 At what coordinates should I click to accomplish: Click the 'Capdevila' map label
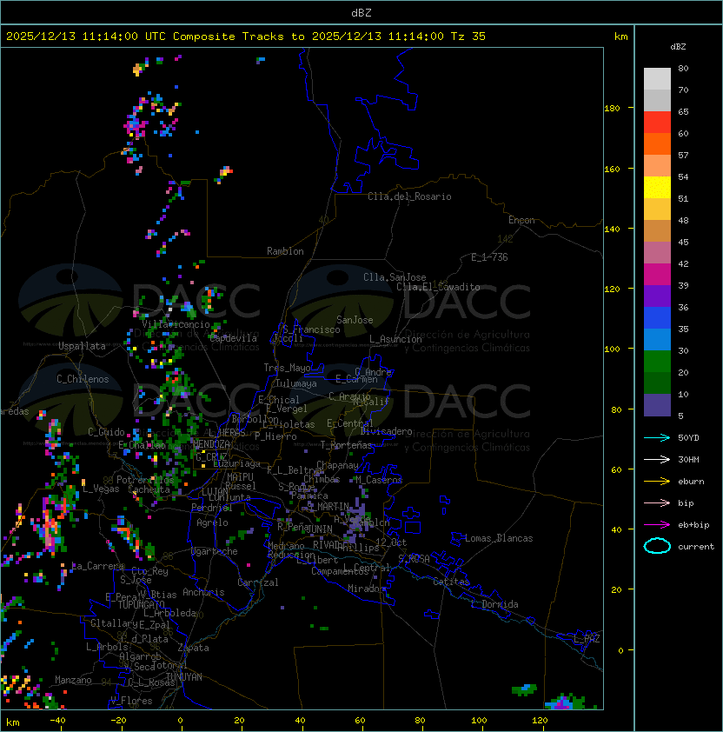click(x=234, y=338)
